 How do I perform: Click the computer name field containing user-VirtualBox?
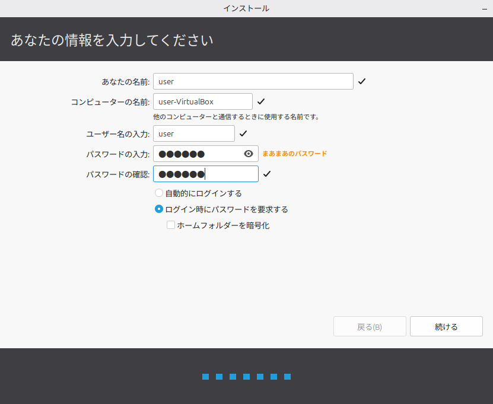click(202, 101)
